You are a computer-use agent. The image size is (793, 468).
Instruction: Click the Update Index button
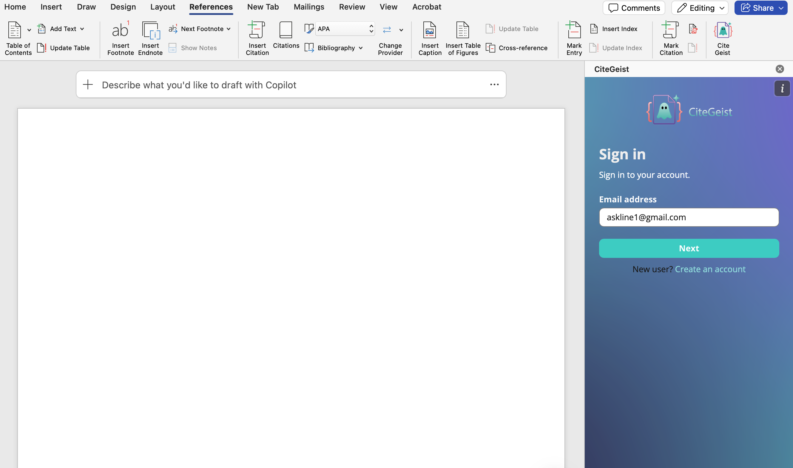coord(615,48)
